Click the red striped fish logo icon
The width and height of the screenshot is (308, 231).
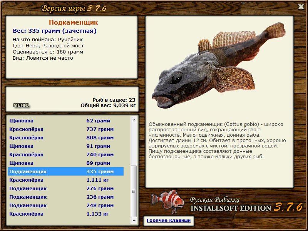[x=167, y=201]
